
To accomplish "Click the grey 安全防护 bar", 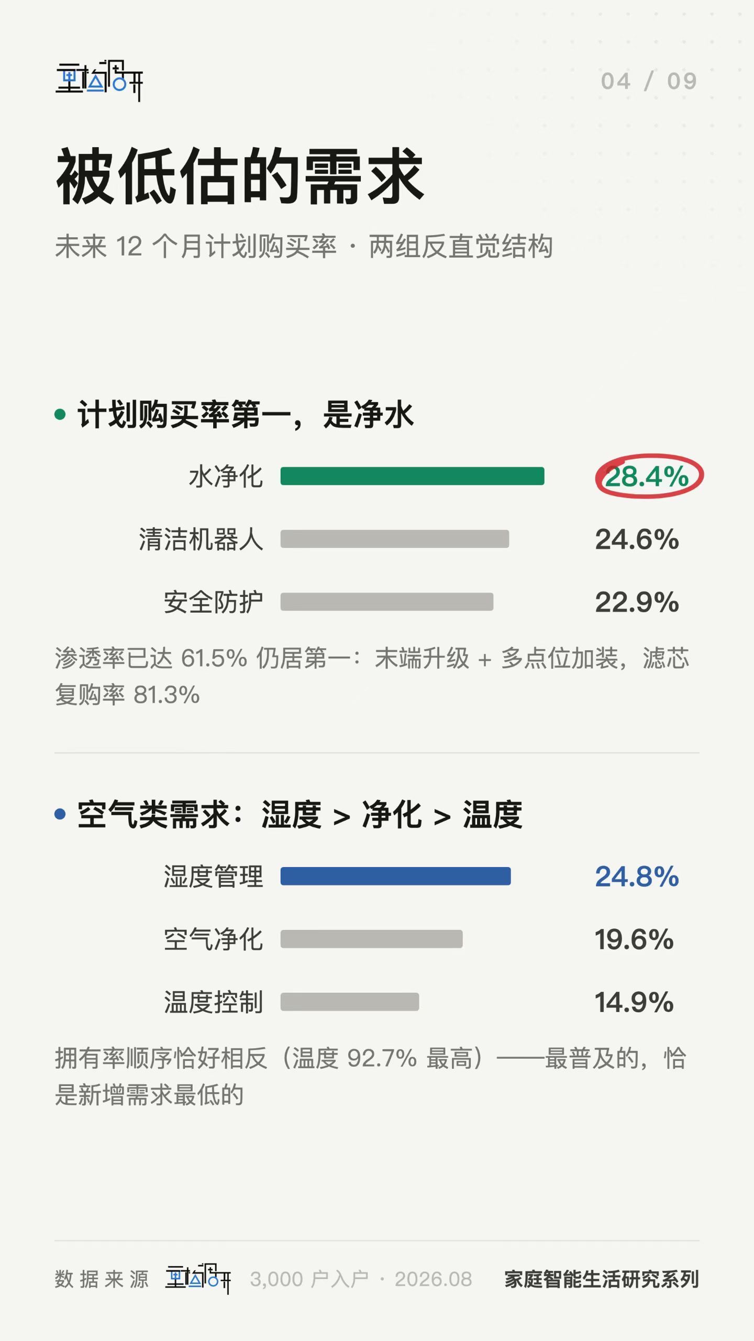I will (387, 602).
